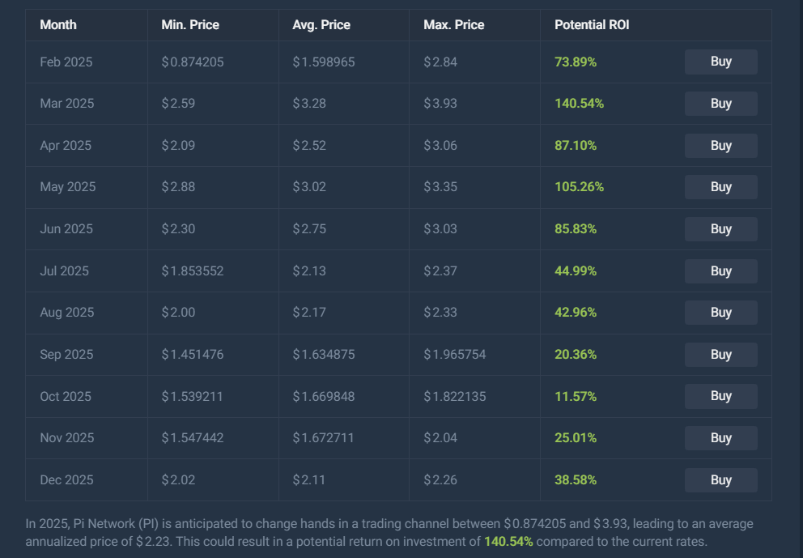Click Buy button in Feb 2025 row

[720, 62]
